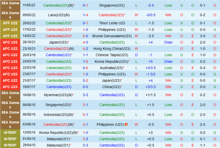The image size is (220, 148).
Task: Click handicap +1/1.5 in Myanmar row
Action: (x=151, y=95)
